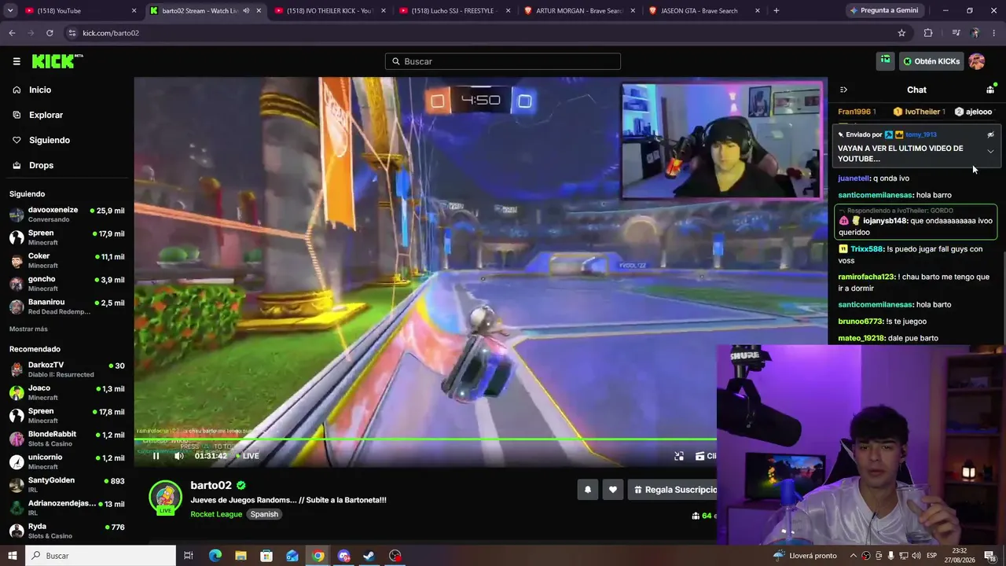Collapse the chat panel
This screenshot has height=566, width=1006.
[843, 90]
